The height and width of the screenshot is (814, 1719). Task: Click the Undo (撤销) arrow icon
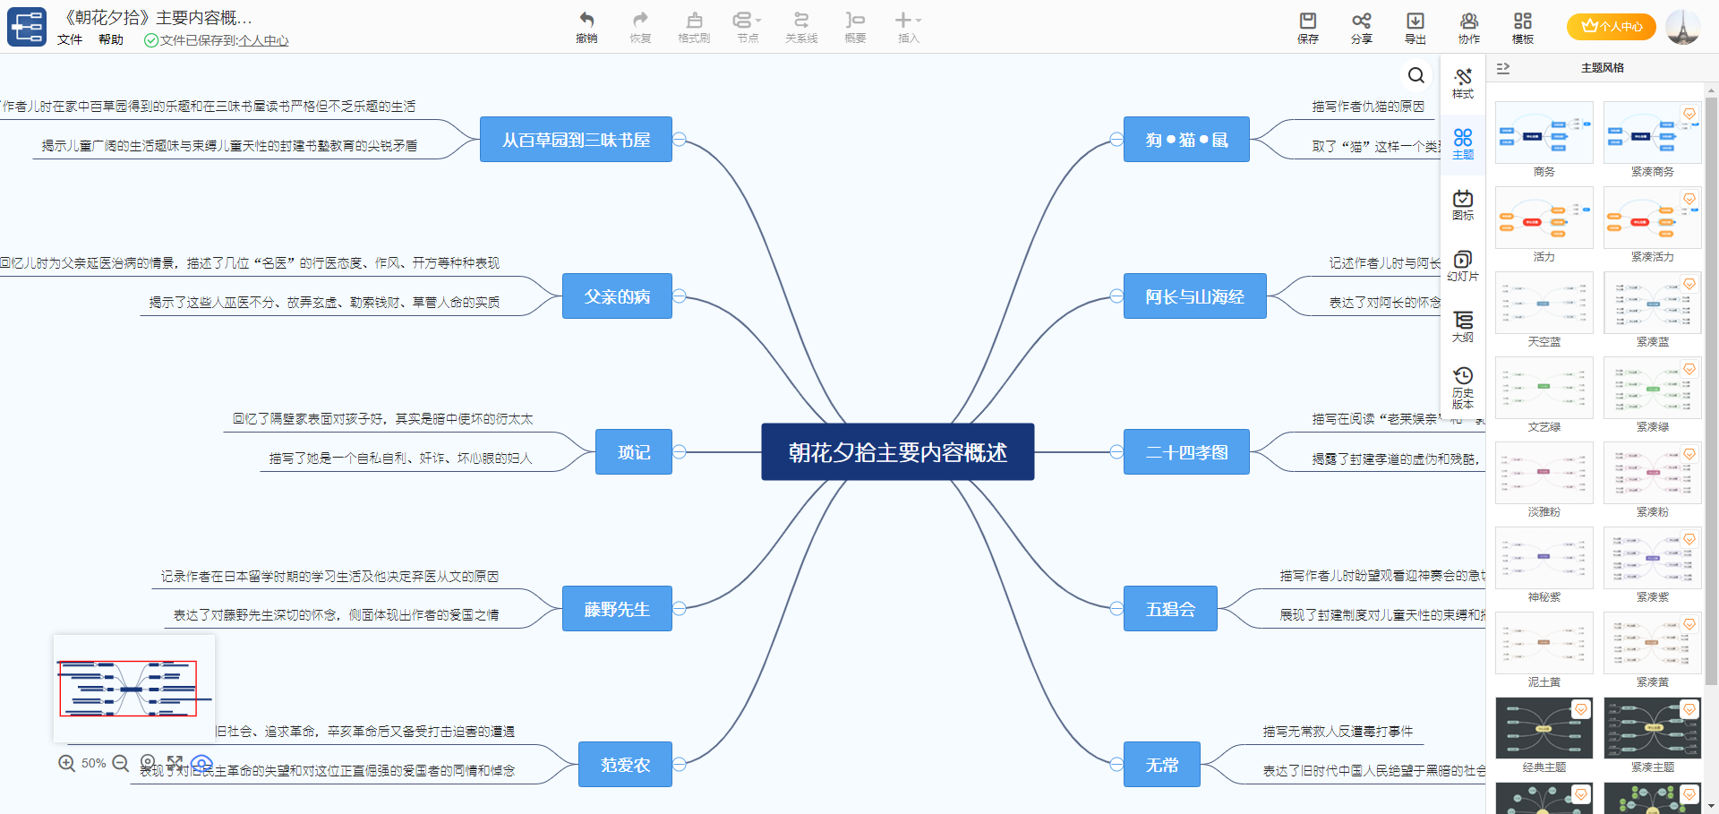[586, 20]
